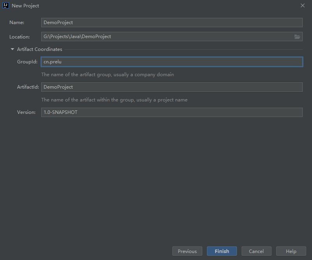Collapse the Artifact Coordinates section
312x260 pixels.
click(12, 49)
